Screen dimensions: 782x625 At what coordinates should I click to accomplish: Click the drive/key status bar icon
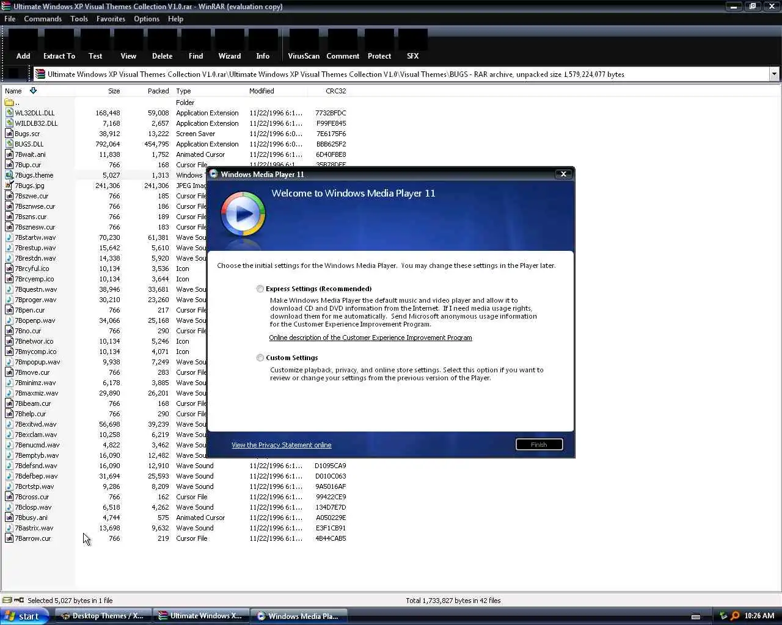(13, 600)
